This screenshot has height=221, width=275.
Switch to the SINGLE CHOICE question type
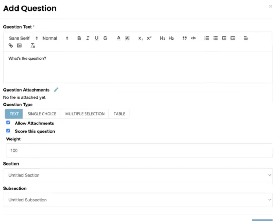point(41,114)
